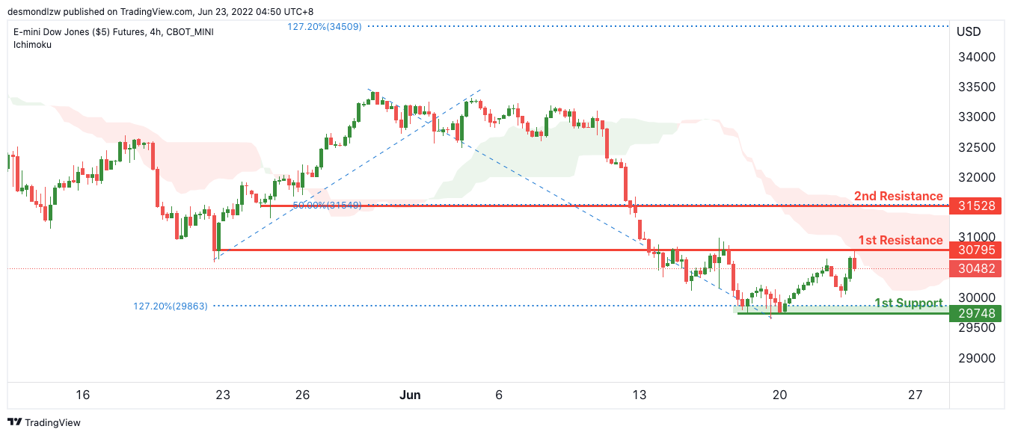Select the 31528 red price tag
The height and width of the screenshot is (435, 1012).
tap(976, 206)
